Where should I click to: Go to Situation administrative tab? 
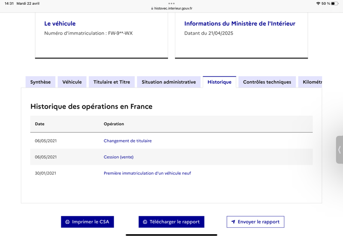168,82
